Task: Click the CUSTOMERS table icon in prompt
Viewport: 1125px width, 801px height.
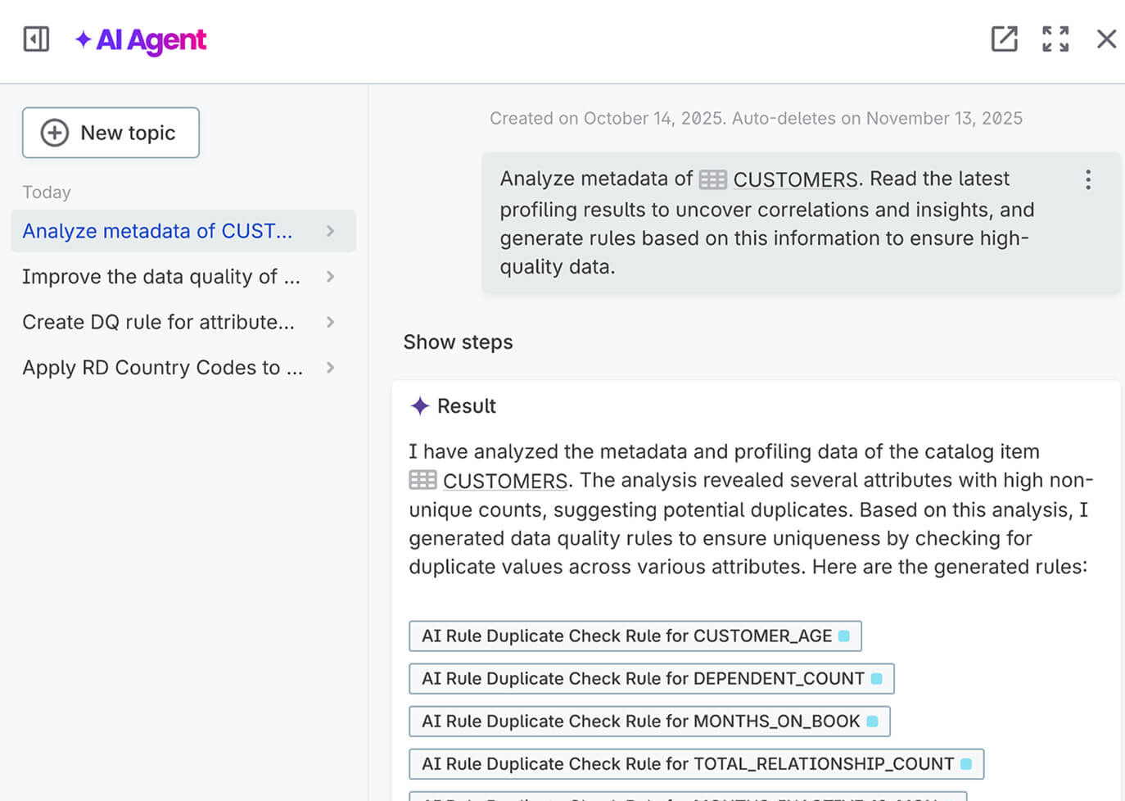Action: click(712, 179)
